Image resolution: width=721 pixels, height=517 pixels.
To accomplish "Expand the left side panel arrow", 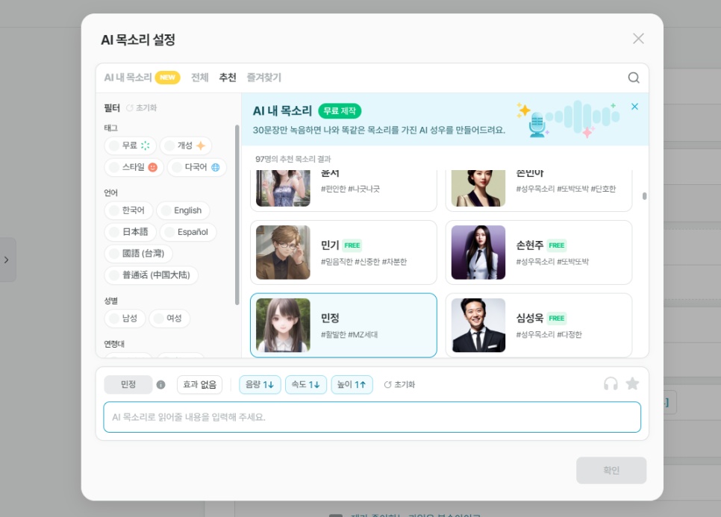I will [x=7, y=260].
